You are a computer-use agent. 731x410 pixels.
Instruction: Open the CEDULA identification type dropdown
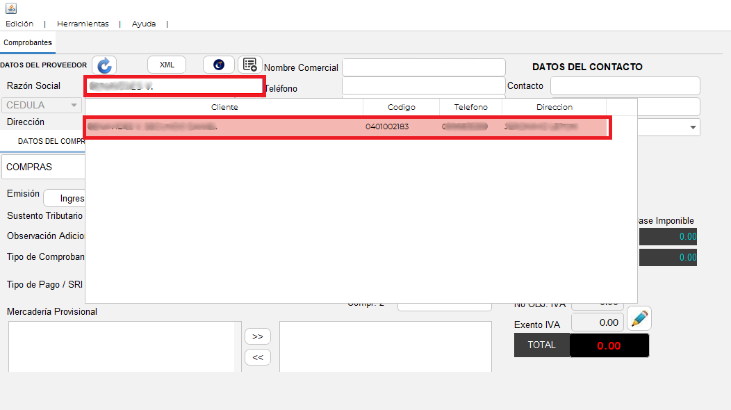42,106
